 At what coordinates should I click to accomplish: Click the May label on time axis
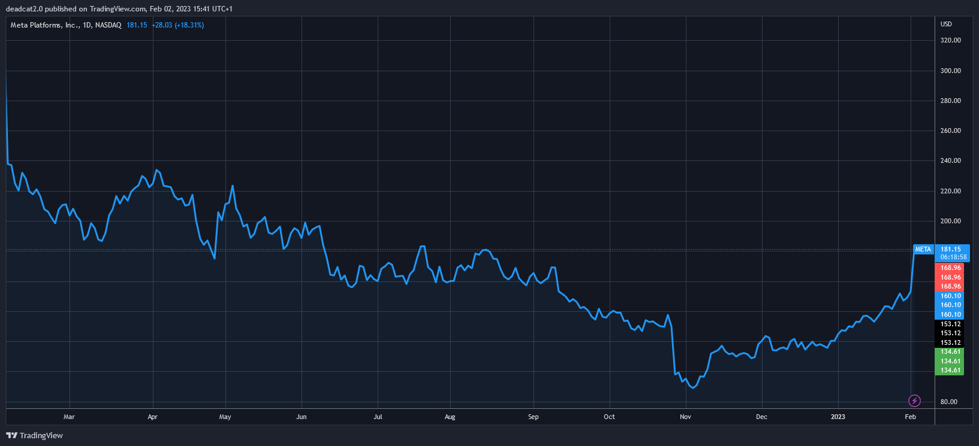[225, 417]
